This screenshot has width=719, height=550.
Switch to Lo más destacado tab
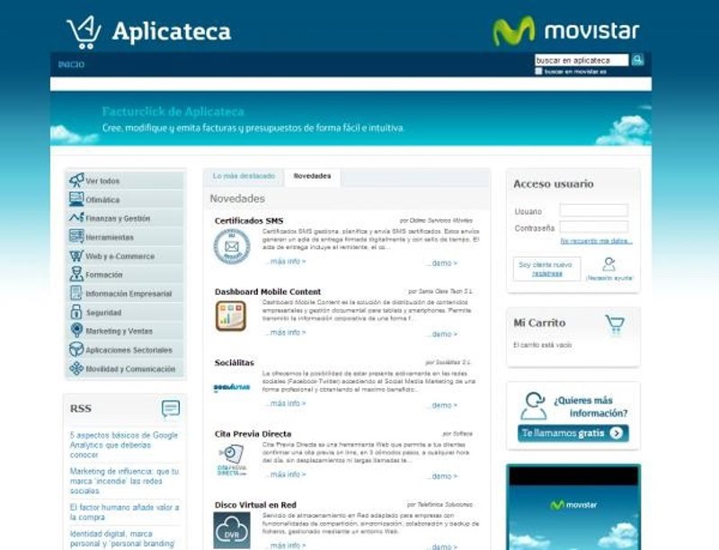[244, 176]
